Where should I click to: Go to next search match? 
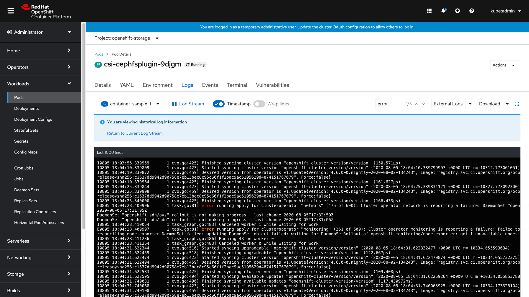point(424,104)
